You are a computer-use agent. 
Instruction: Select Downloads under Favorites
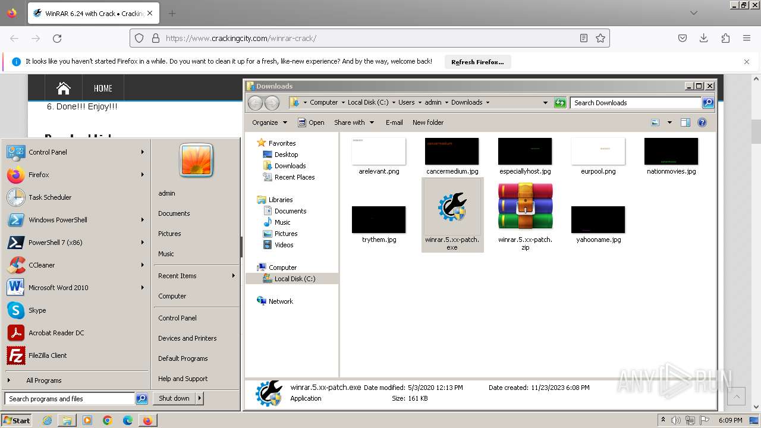tap(290, 166)
